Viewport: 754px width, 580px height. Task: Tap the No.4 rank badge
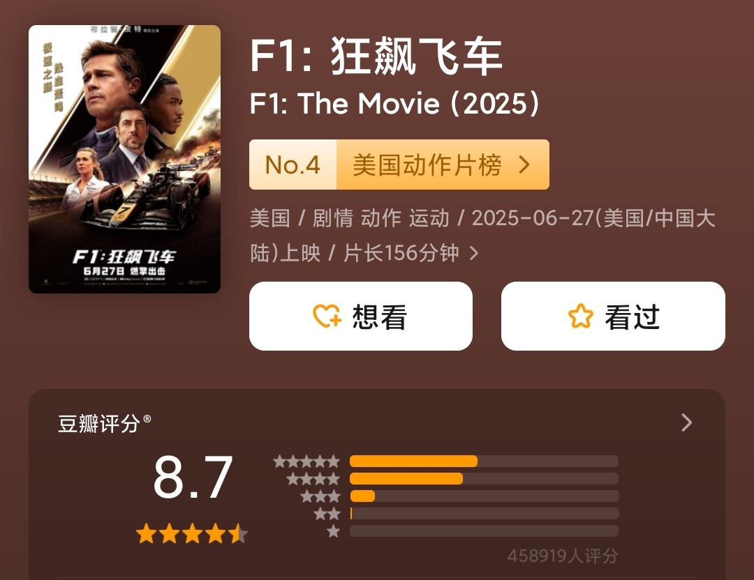tap(293, 165)
